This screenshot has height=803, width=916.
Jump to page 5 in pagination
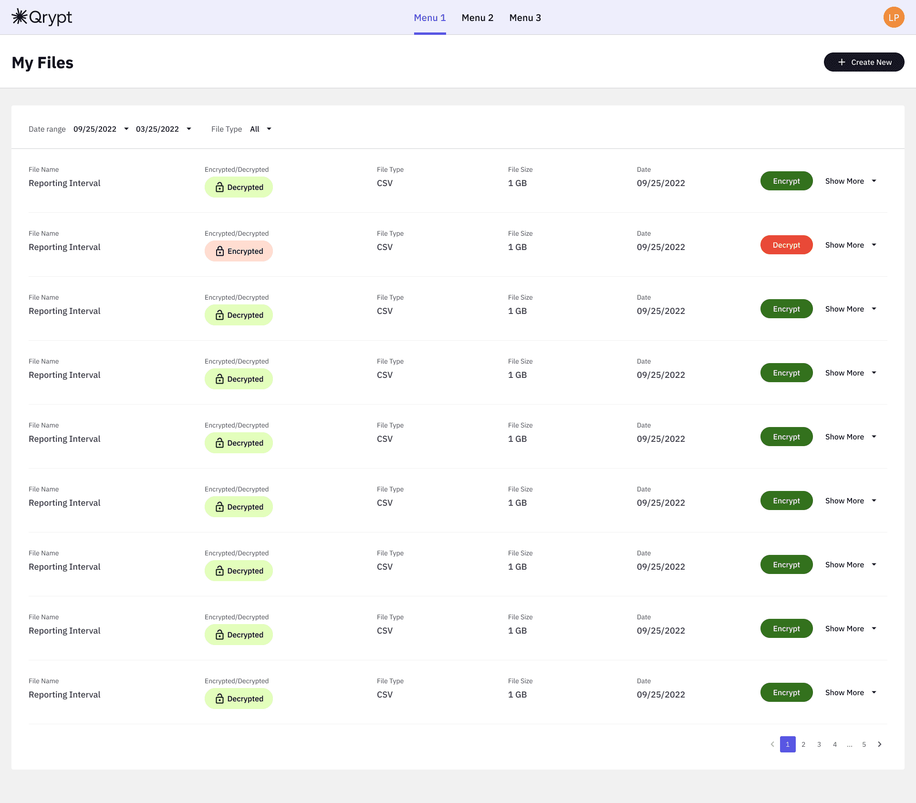864,744
